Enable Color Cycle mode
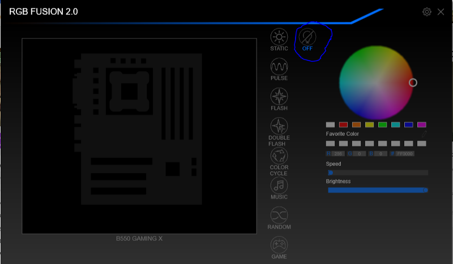 tap(279, 156)
